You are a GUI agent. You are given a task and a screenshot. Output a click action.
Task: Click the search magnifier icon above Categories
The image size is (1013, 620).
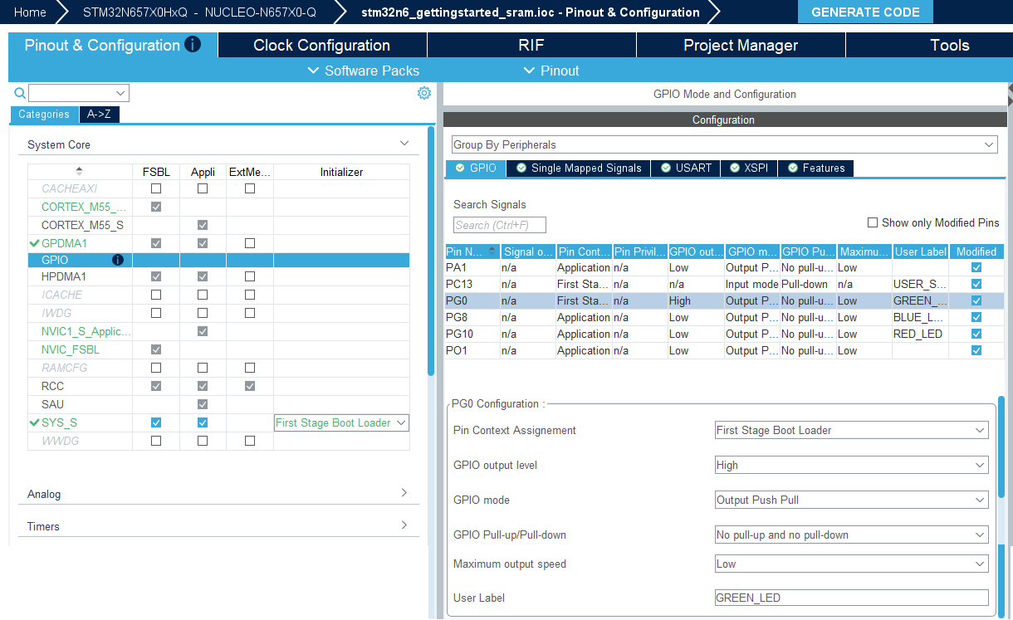tap(20, 93)
